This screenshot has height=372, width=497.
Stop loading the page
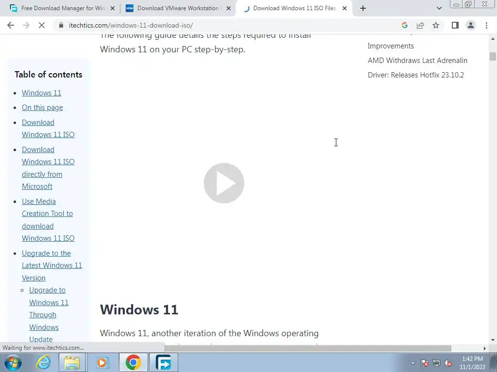point(42,25)
